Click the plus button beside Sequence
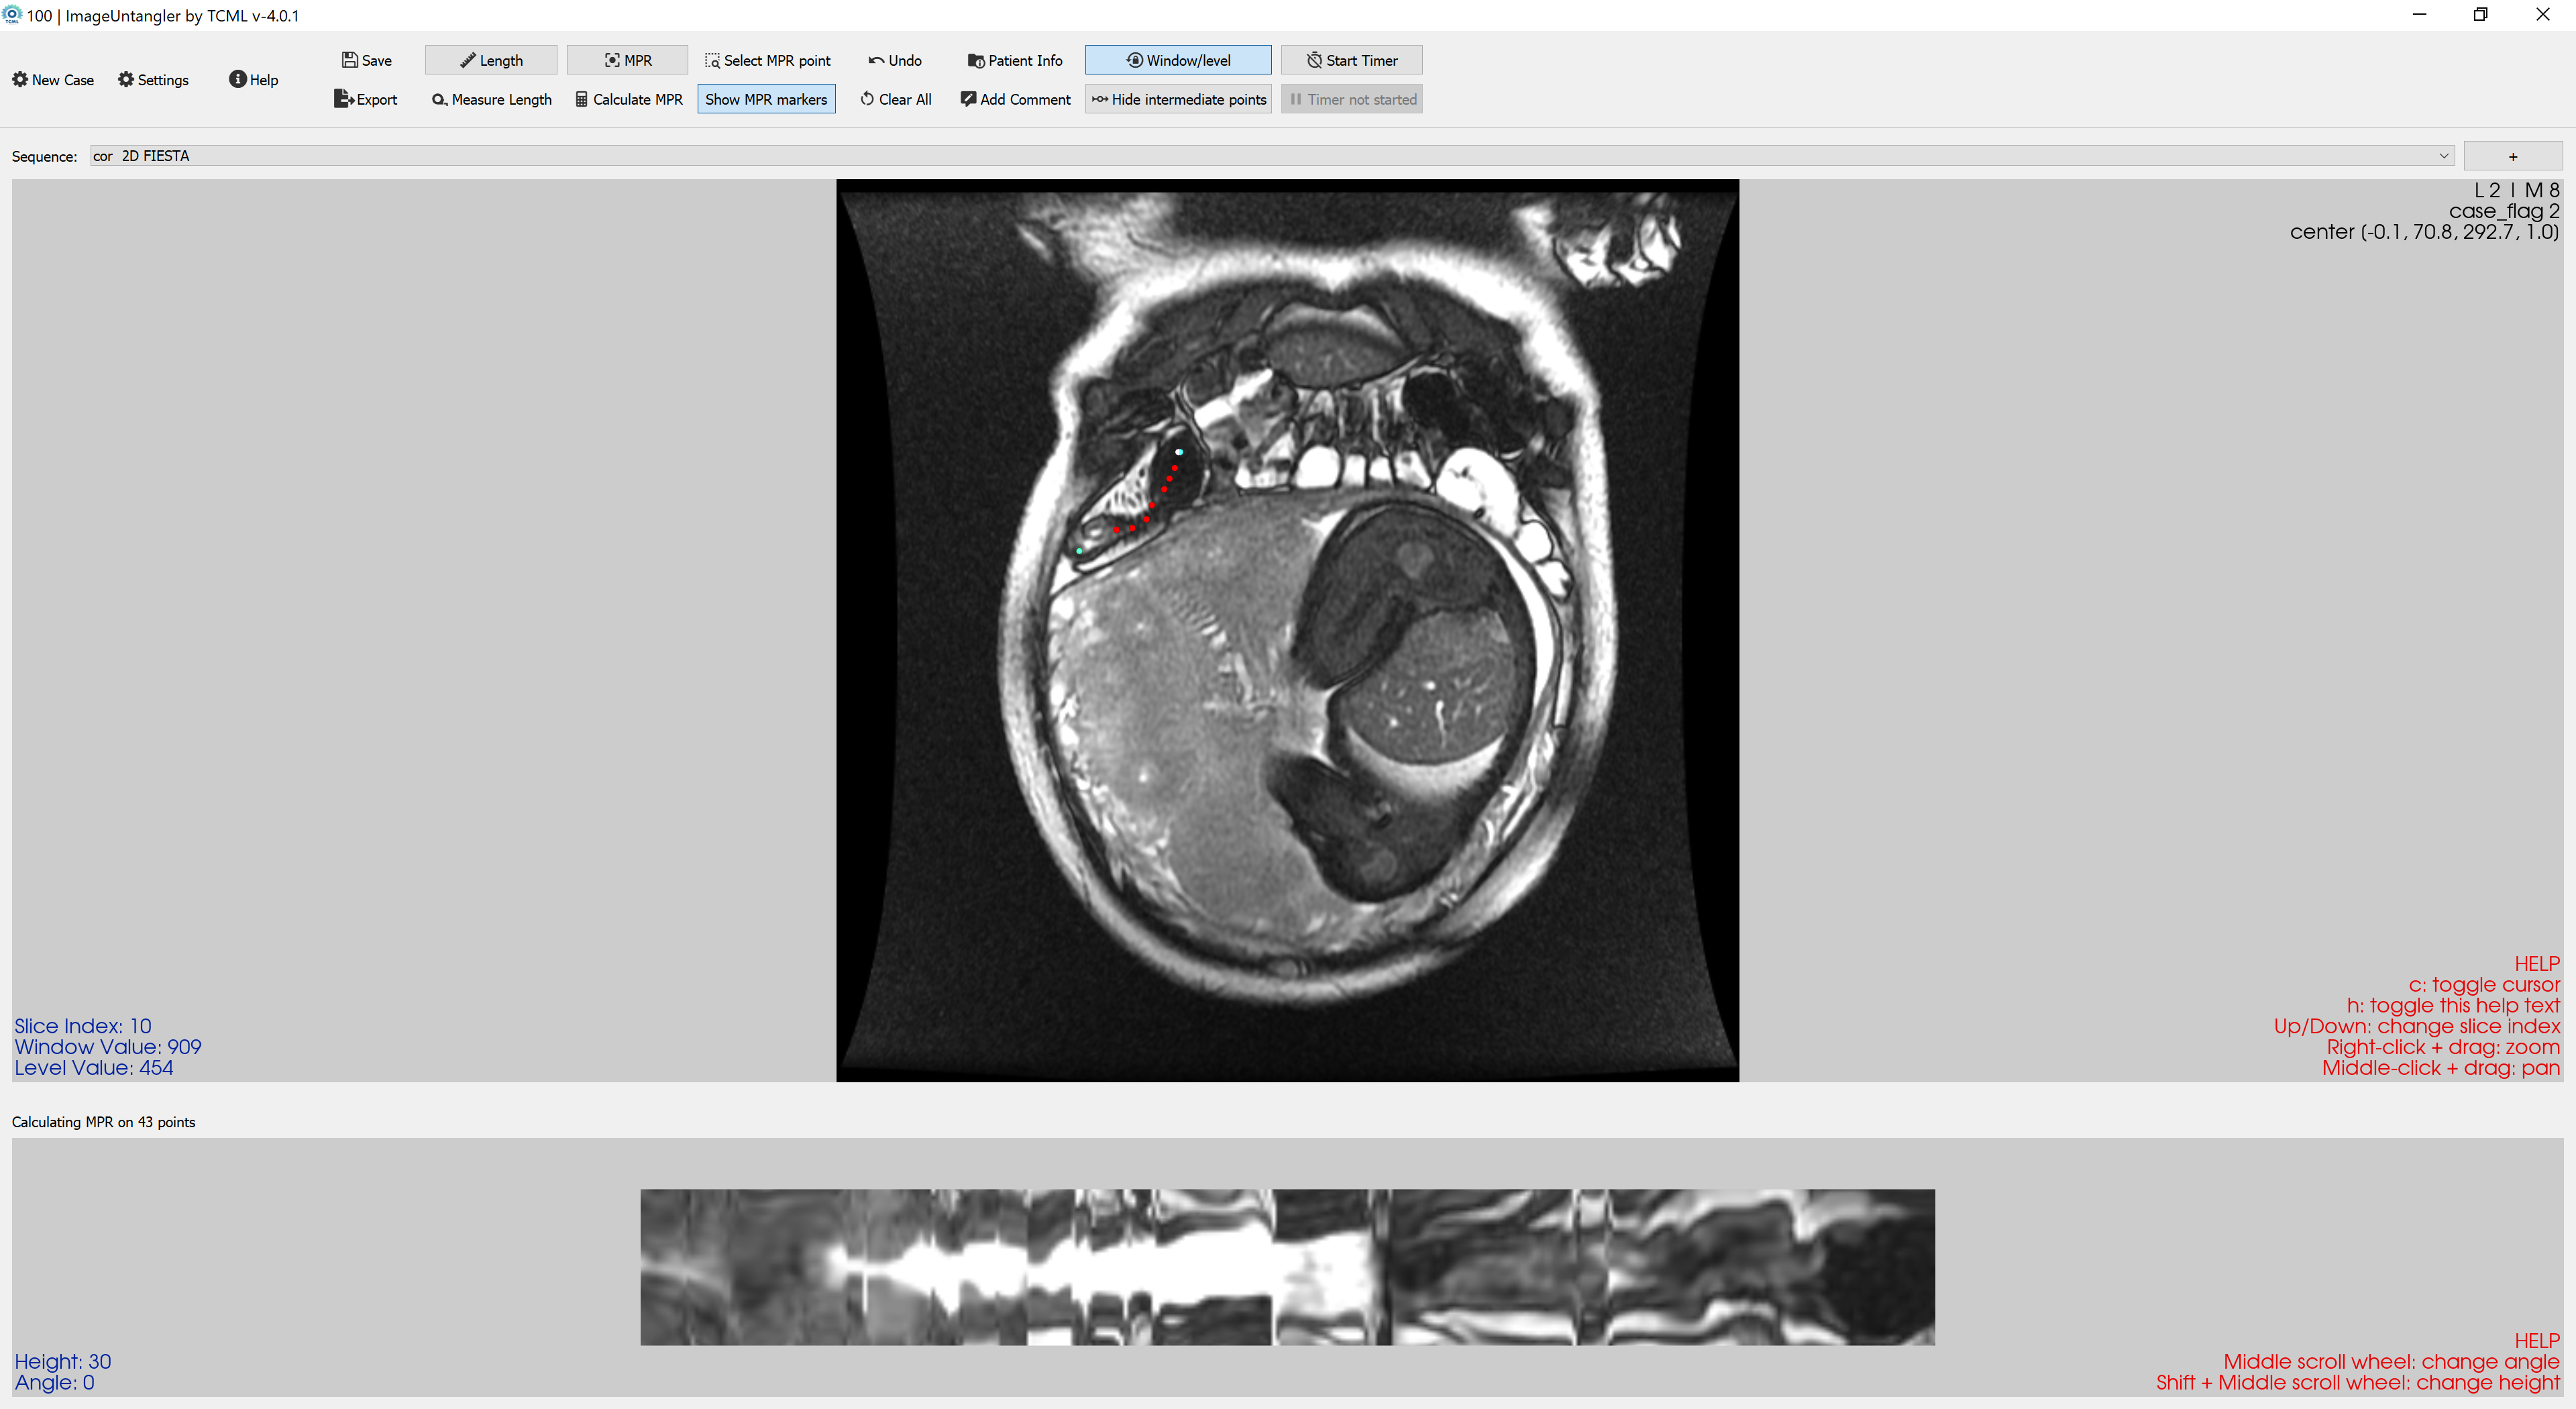This screenshot has height=1409, width=2576. (x=2512, y=156)
